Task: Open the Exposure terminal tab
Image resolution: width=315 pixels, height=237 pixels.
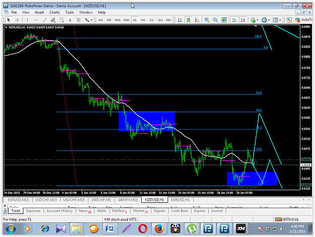Action: (x=33, y=211)
